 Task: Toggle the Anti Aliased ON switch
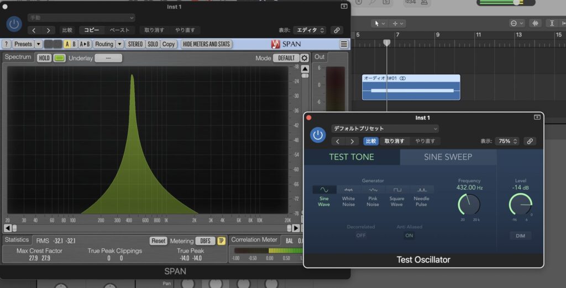click(x=409, y=235)
